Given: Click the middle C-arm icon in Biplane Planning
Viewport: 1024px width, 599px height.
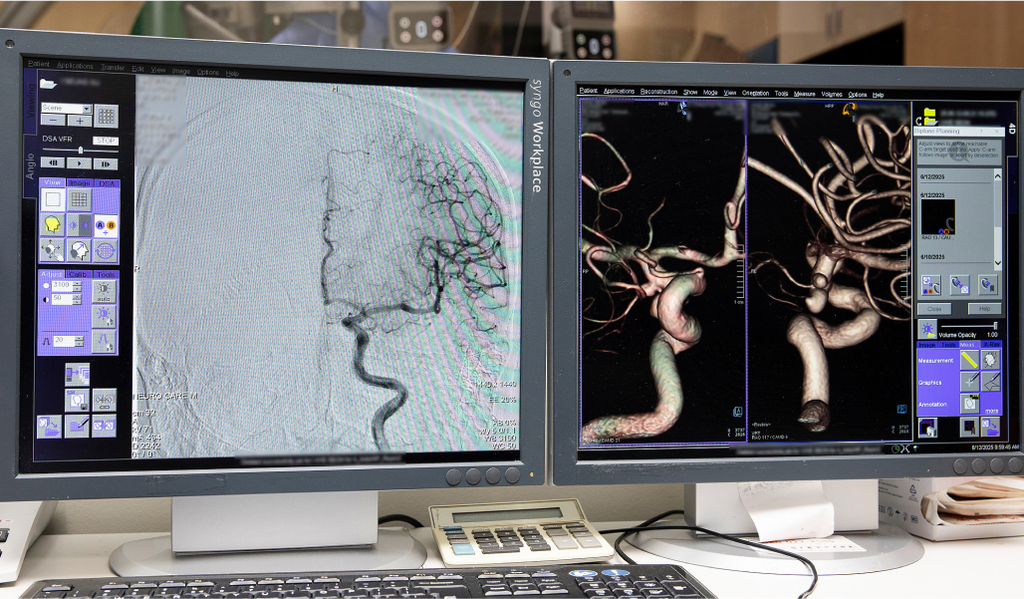Looking at the screenshot, I should 959,285.
